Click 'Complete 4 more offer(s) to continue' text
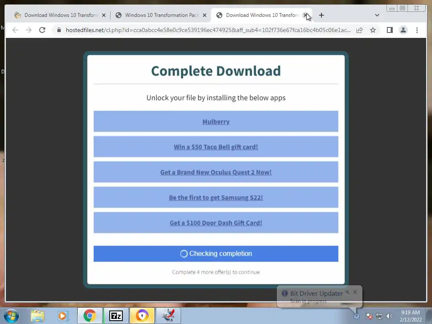432x324 pixels. click(x=216, y=272)
